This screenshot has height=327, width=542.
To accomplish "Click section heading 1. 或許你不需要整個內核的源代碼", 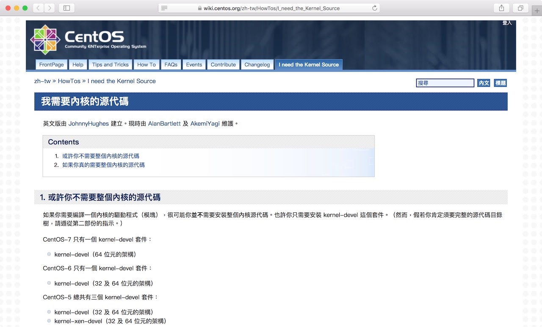I will 100,198.
